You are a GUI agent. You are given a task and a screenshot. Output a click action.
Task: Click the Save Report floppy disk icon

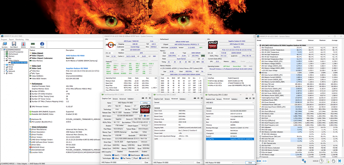tap(14, 45)
